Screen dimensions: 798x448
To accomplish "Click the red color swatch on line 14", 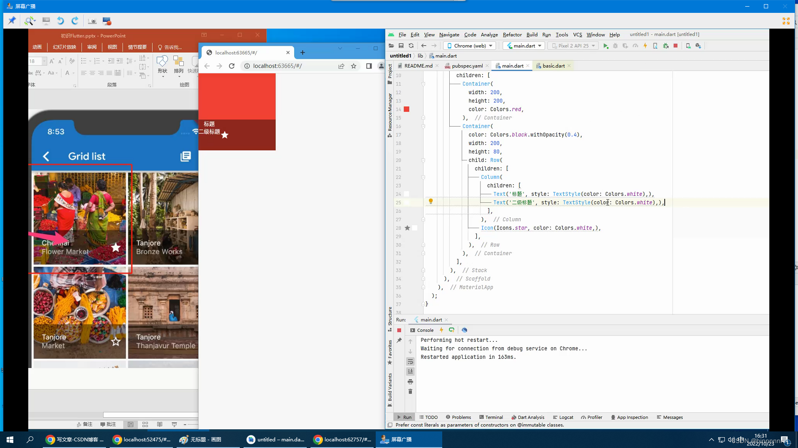I will tap(406, 110).
